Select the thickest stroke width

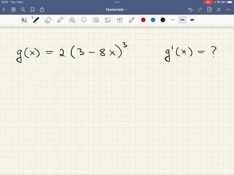[x=192, y=20]
